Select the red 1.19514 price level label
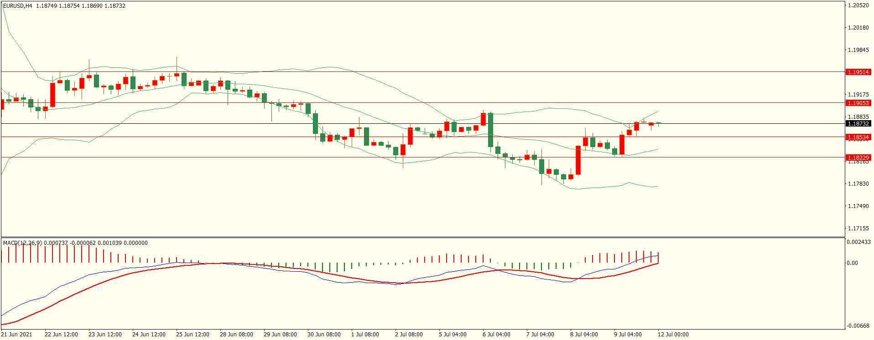 click(858, 72)
